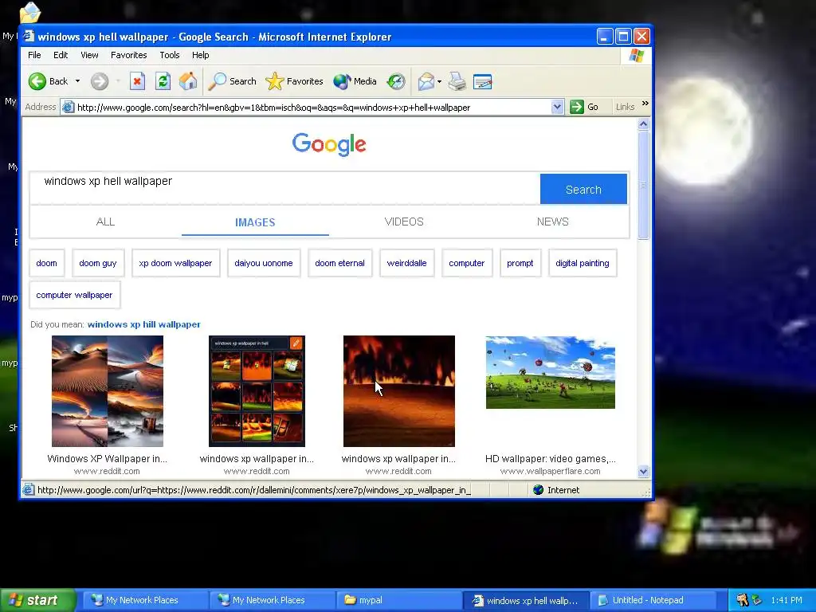The image size is (816, 612).
Task: Click the Google logo
Action: click(x=329, y=144)
